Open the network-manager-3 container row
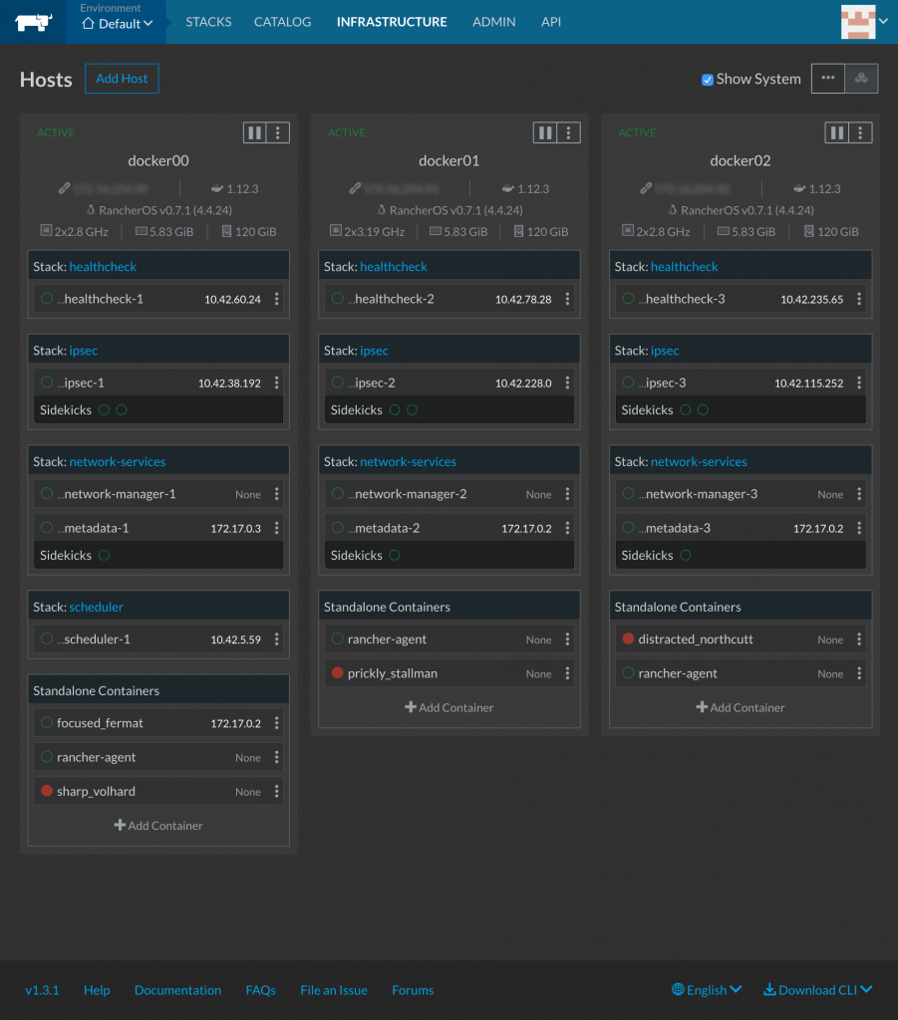 pos(740,494)
